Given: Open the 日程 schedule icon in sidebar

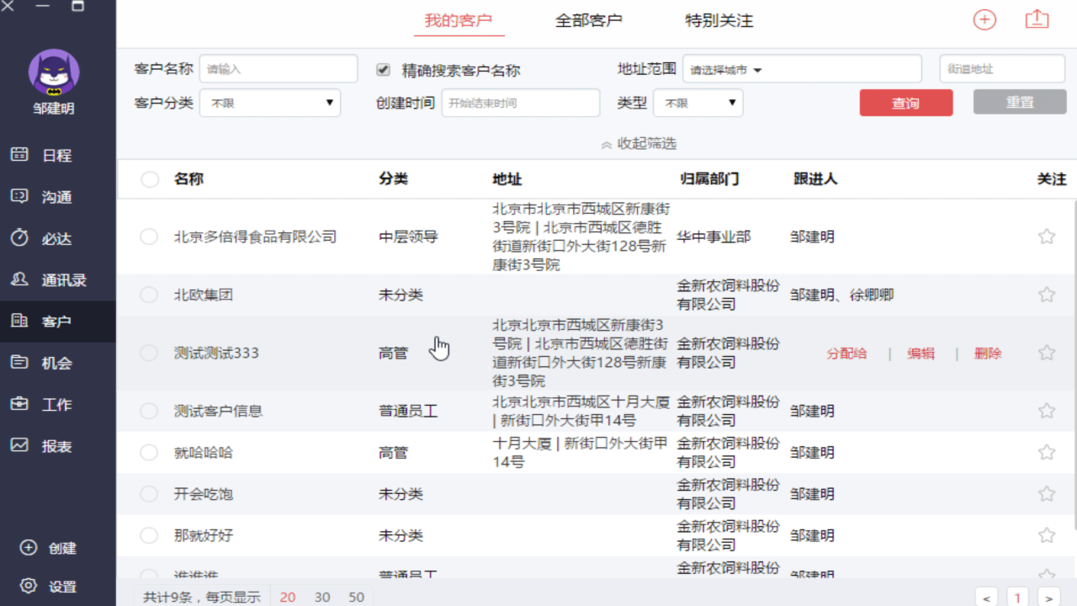Looking at the screenshot, I should [x=19, y=155].
